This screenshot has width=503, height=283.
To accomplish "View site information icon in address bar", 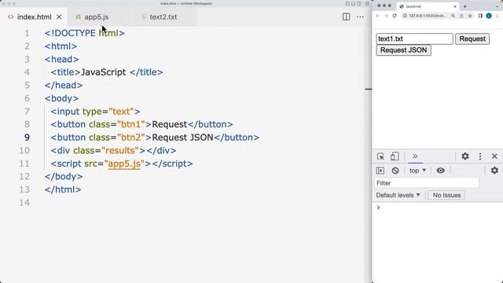I will coord(406,16).
